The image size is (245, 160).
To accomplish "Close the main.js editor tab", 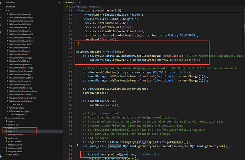I will click(x=79, y=2).
